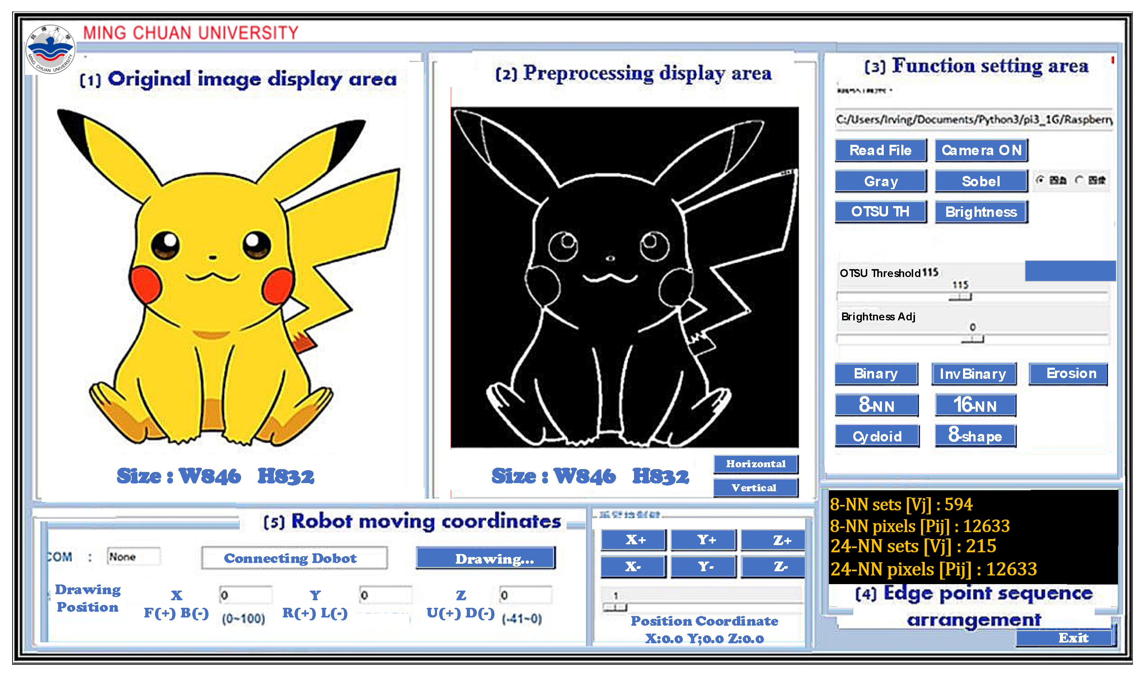
Task: Click the Ming Chuan University logo
Action: pos(50,50)
